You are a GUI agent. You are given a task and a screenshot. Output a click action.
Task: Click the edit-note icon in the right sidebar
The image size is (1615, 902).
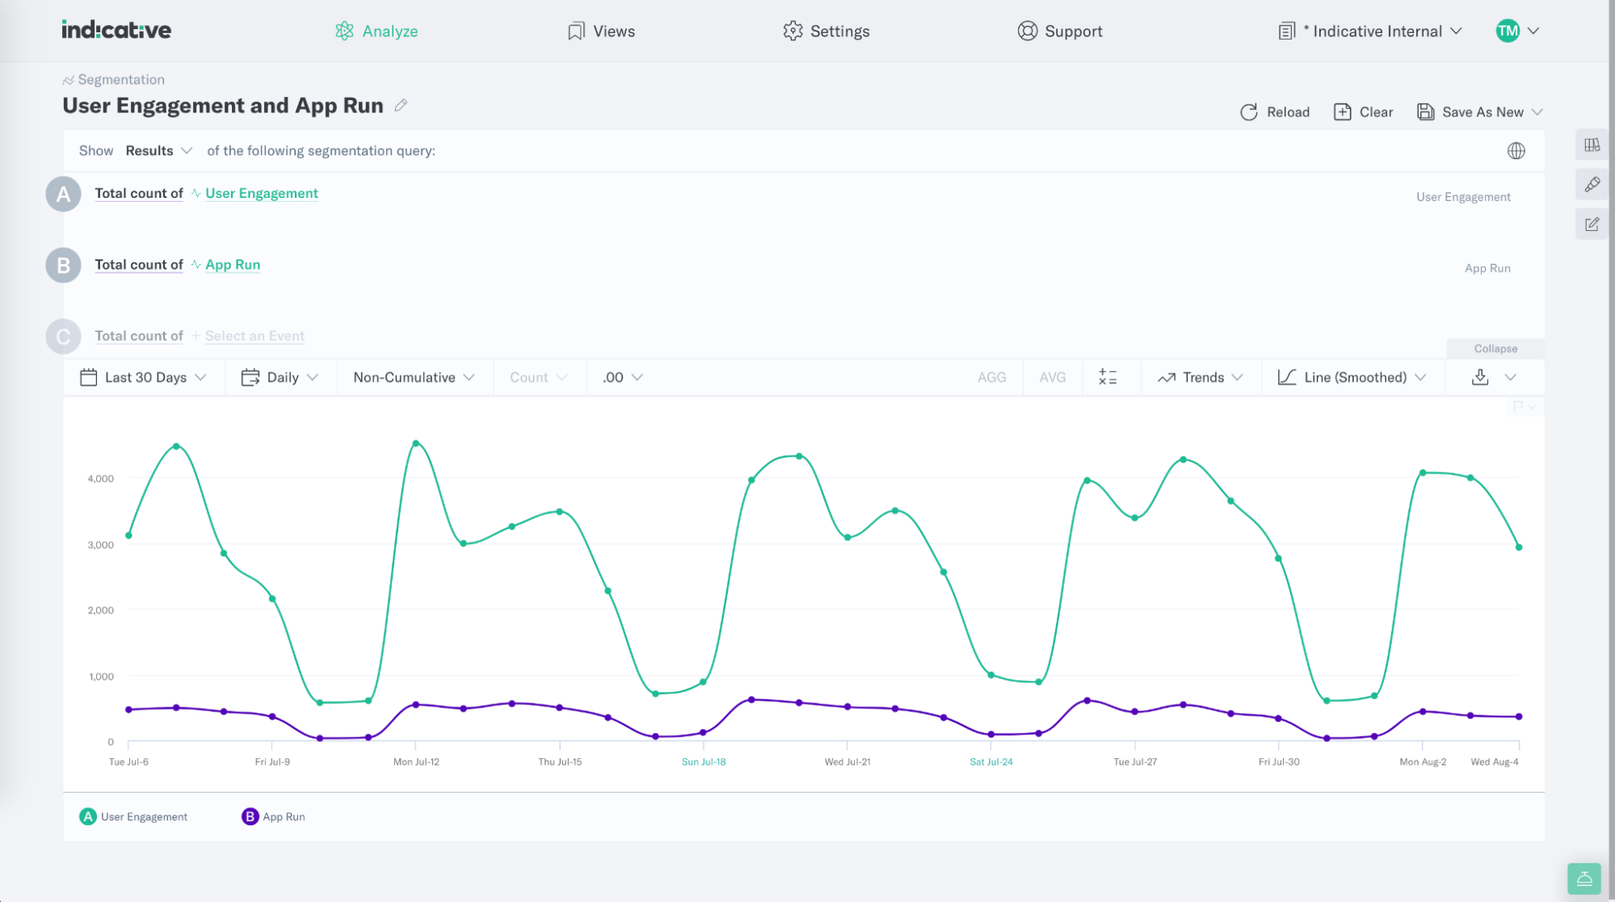point(1592,224)
